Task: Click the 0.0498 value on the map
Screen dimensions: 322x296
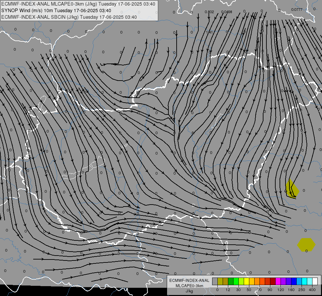Action: [x=227, y=12]
